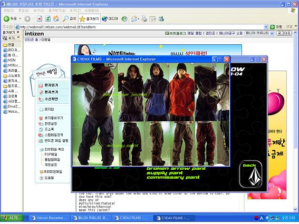Open the 즐겨찾기(A) menu
The image size is (299, 224).
[x=57, y=11]
